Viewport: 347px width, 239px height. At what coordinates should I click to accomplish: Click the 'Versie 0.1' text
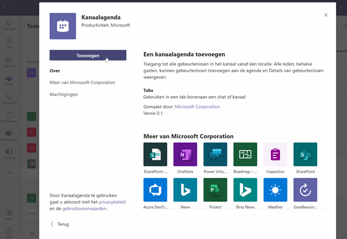[153, 113]
